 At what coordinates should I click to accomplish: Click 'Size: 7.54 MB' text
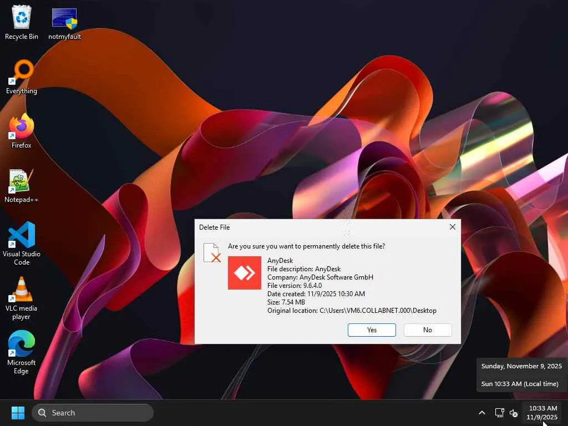(x=286, y=302)
